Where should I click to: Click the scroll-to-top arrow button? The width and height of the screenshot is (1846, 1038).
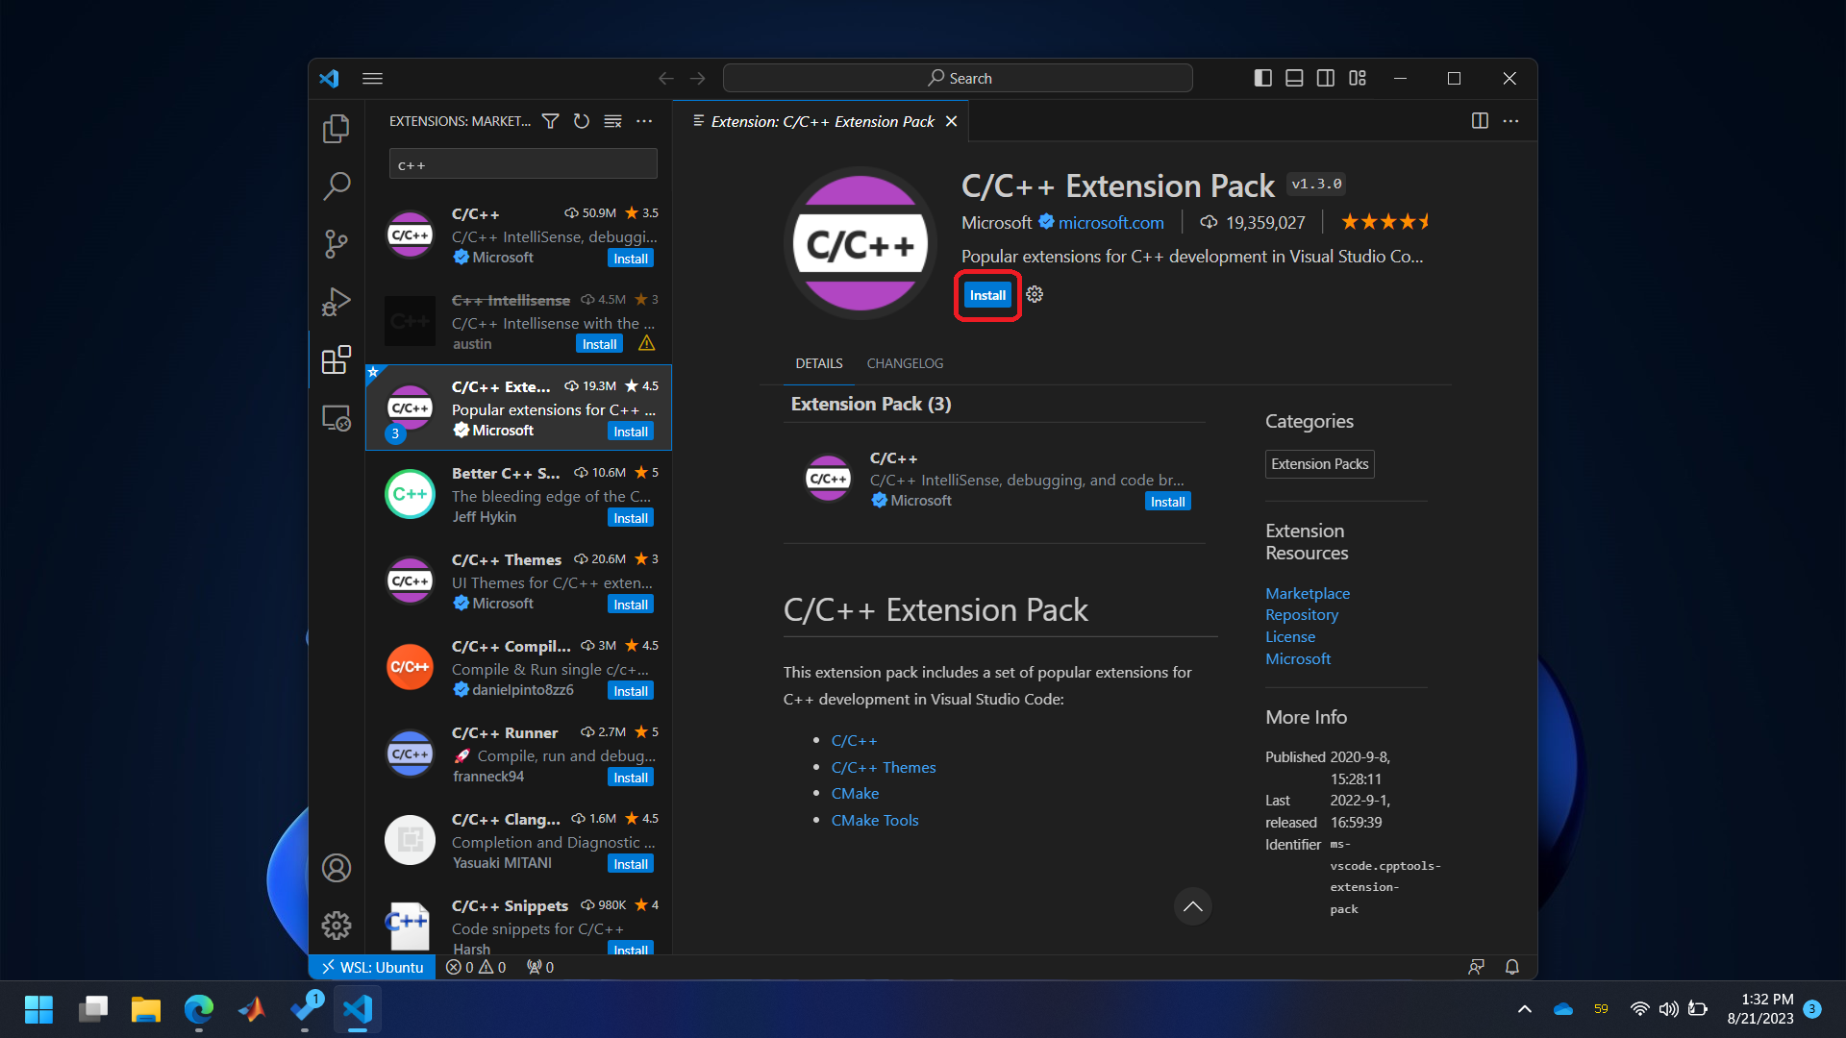point(1192,906)
